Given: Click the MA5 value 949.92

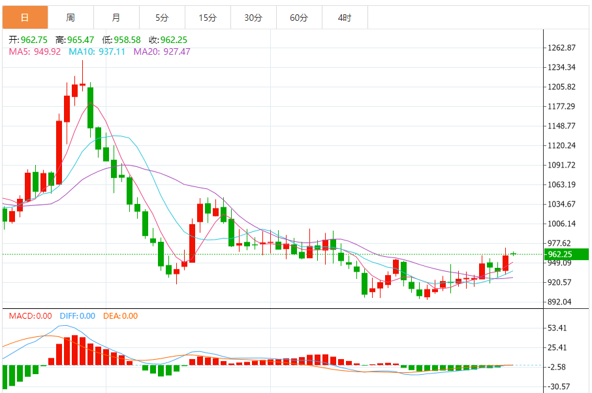Looking at the screenshot, I should [x=47, y=51].
